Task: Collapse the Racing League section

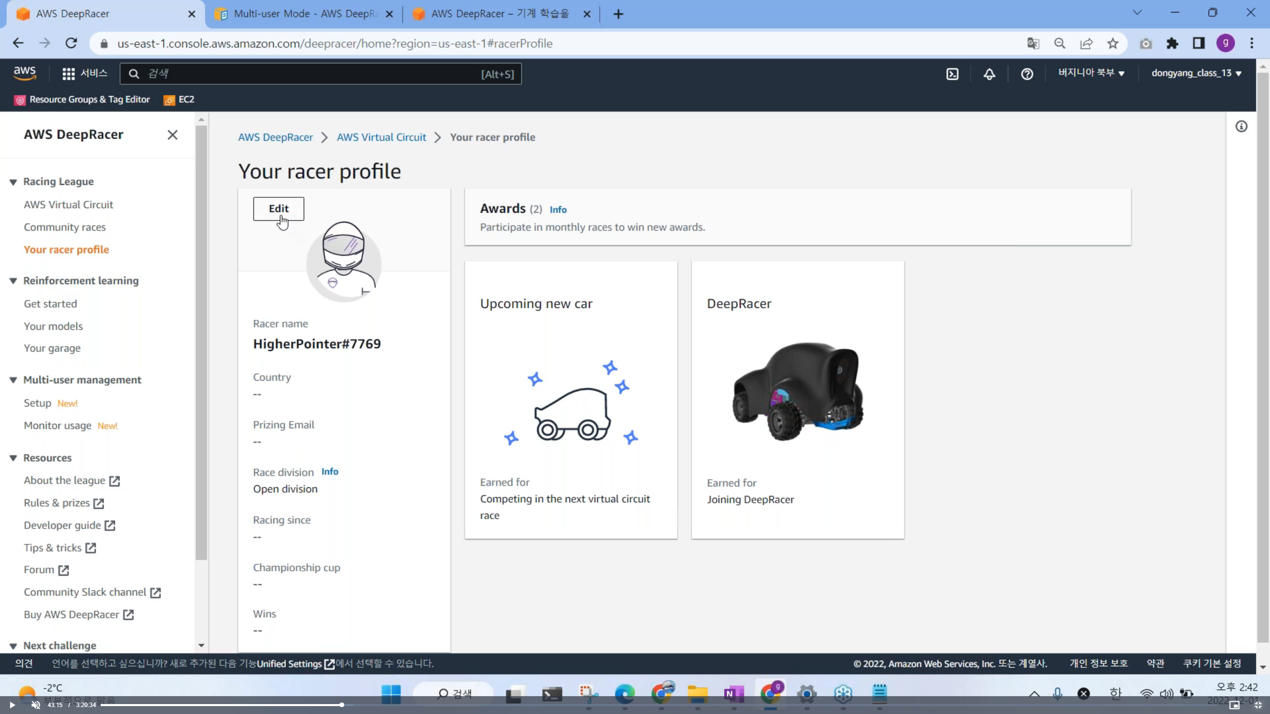Action: click(x=13, y=182)
